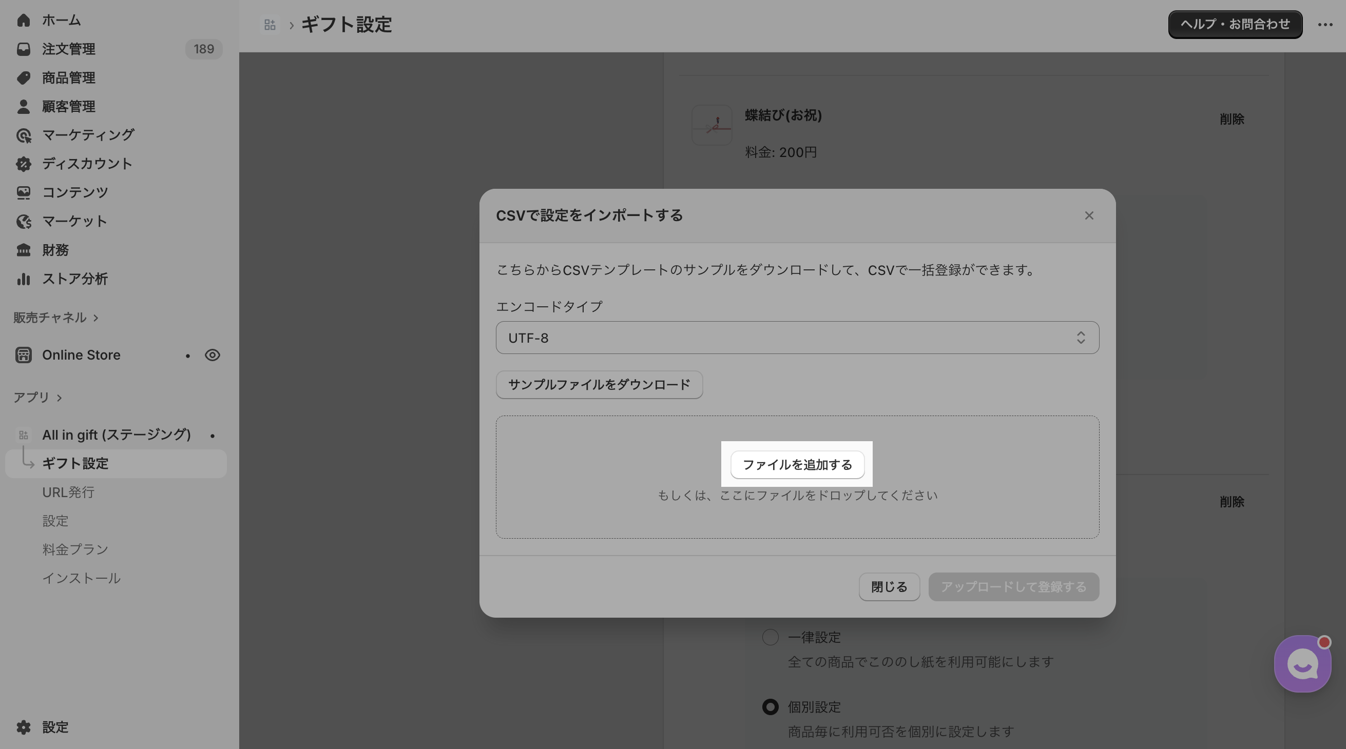The width and height of the screenshot is (1346, 749).
Task: Close the CSV import dialog with X
Action: [1088, 215]
